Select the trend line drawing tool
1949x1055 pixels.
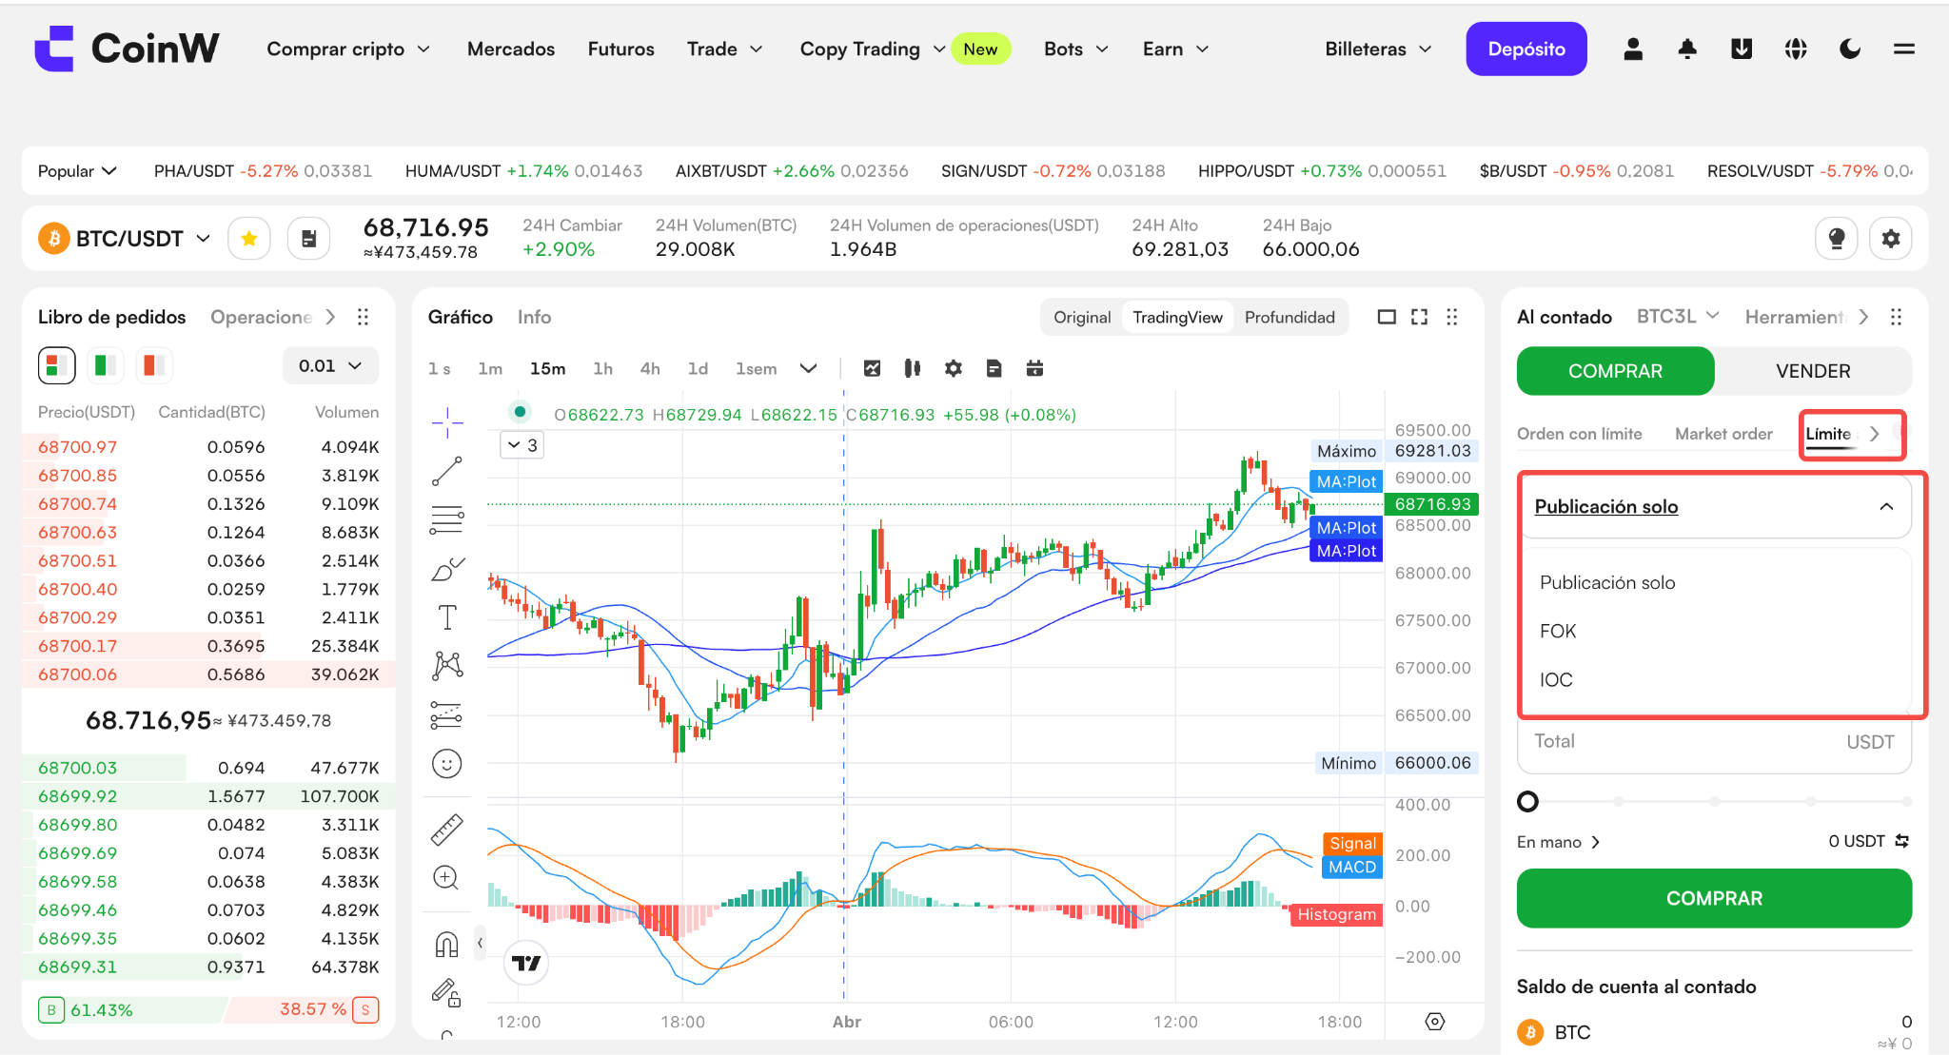(447, 471)
